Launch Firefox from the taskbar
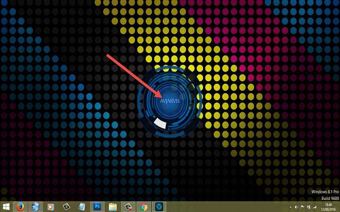Screen dimensions: 340x212 click(x=20, y=206)
